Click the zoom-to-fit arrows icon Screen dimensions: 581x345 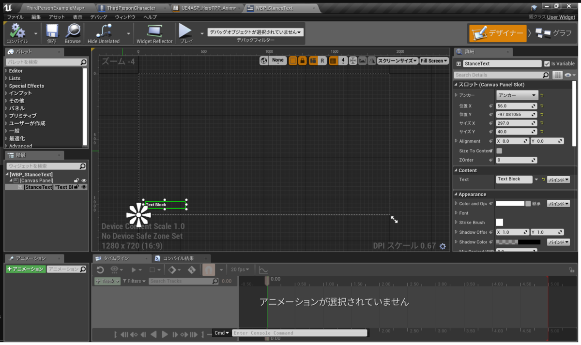pos(353,61)
